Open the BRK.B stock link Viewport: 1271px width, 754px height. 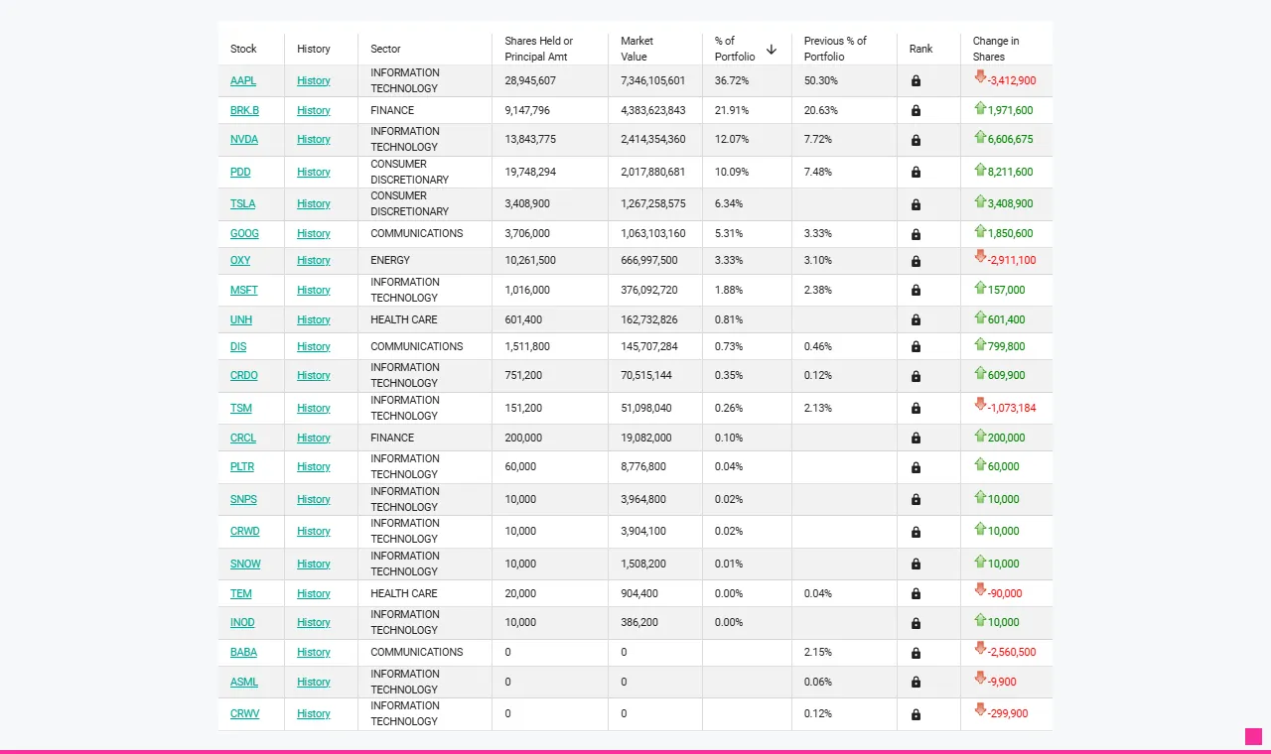click(x=244, y=111)
